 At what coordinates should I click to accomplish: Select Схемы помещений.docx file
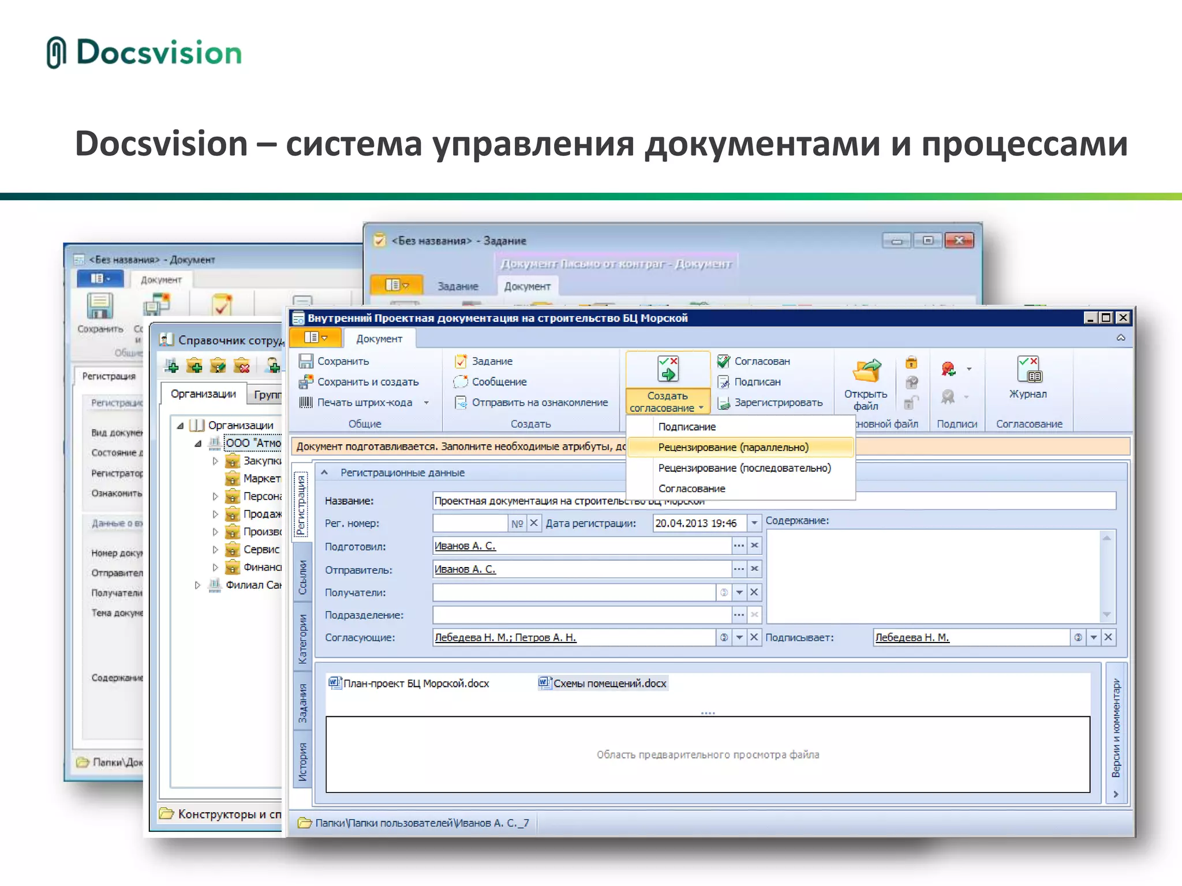click(603, 684)
